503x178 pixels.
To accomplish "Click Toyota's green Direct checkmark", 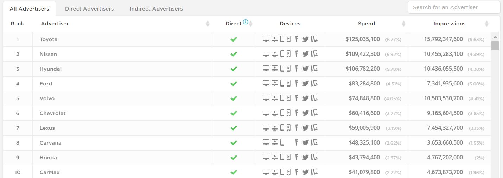I will [234, 39].
